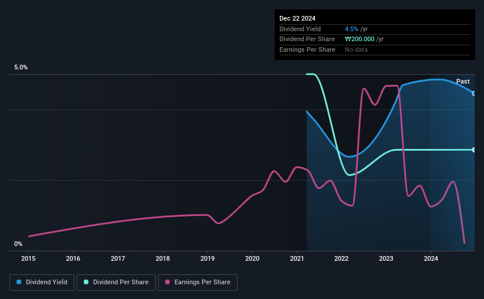Select the 2015 x-axis label

tap(28, 258)
